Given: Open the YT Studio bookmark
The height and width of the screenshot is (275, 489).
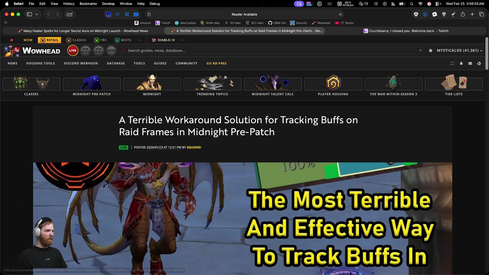Looking at the screenshot, I should click(344, 23).
